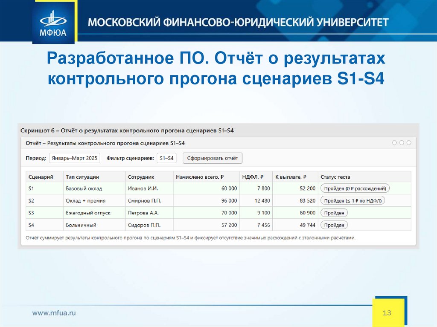
Task: Click status badge 'Пройден (≤ 1 ₽ по НДФЛ)'
Action: [353, 200]
